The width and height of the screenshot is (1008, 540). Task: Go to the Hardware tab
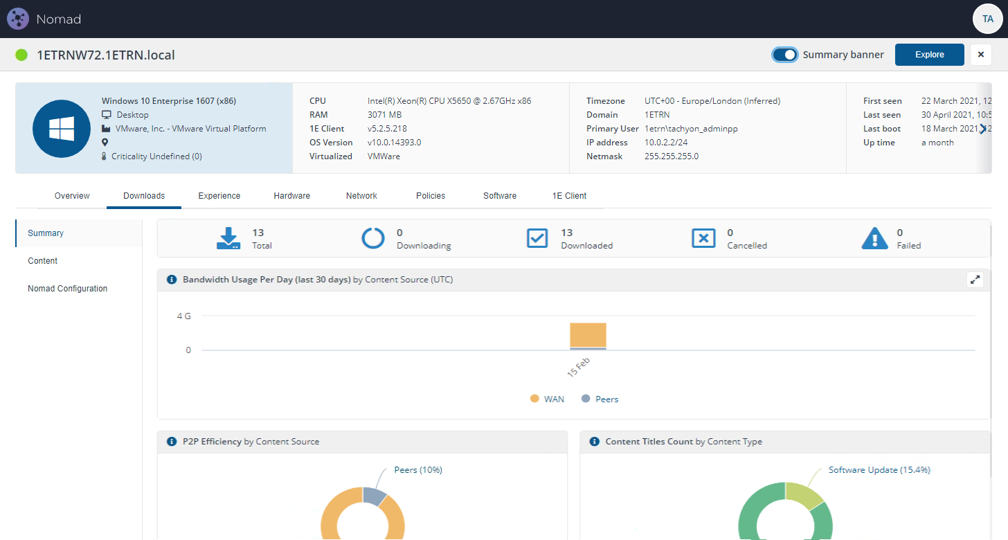point(292,196)
